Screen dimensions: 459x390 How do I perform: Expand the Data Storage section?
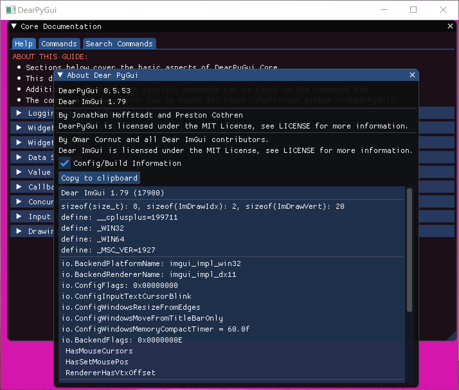(19, 157)
